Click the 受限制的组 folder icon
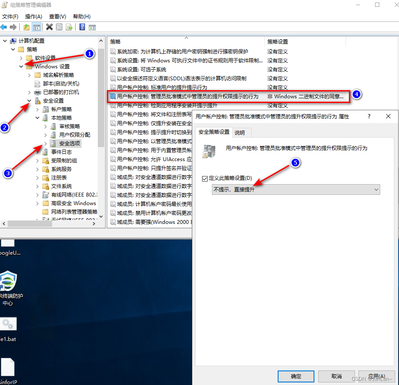Viewport: 399px width, 385px height. click(46, 161)
